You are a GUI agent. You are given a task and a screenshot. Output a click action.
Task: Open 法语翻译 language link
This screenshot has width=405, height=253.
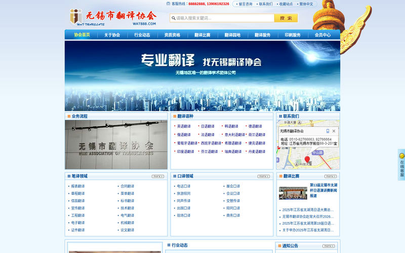[x=208, y=135]
